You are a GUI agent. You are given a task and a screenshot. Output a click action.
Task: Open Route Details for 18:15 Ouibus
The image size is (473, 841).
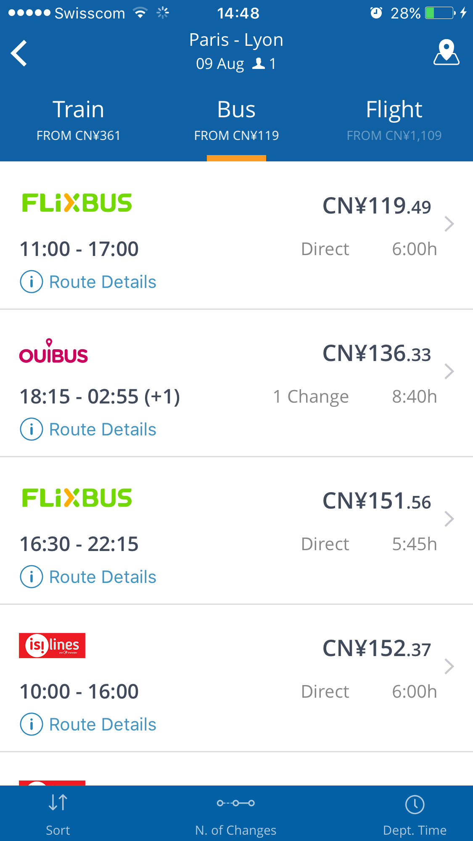(x=103, y=430)
